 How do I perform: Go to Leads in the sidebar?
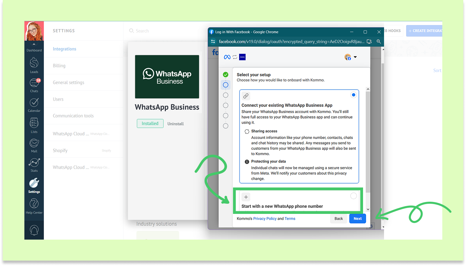(x=34, y=65)
